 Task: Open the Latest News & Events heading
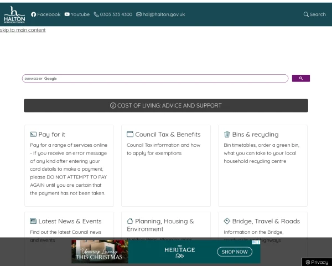(70, 221)
